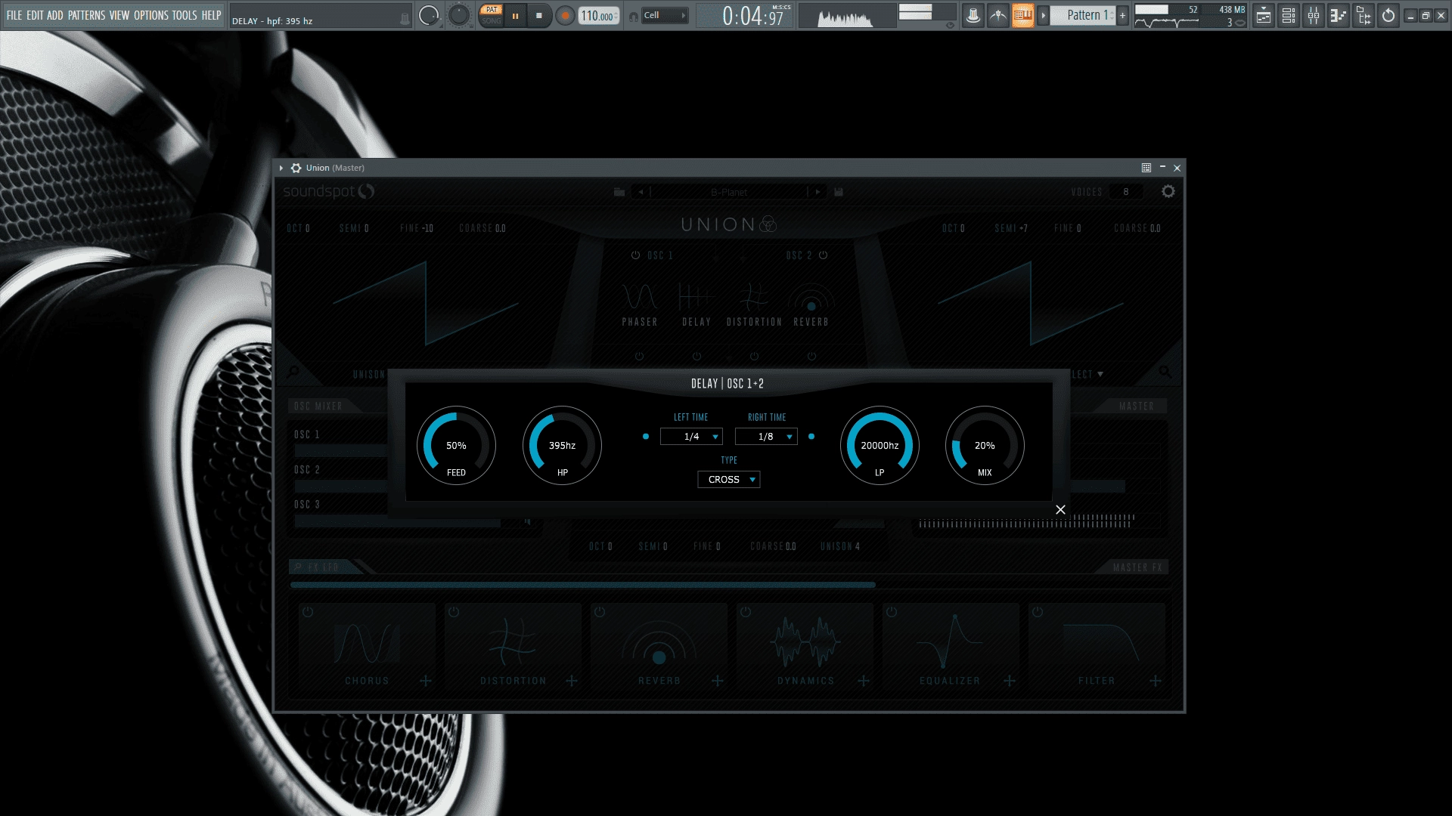Close the Delay popup with the X
The width and height of the screenshot is (1452, 816).
[1060, 510]
